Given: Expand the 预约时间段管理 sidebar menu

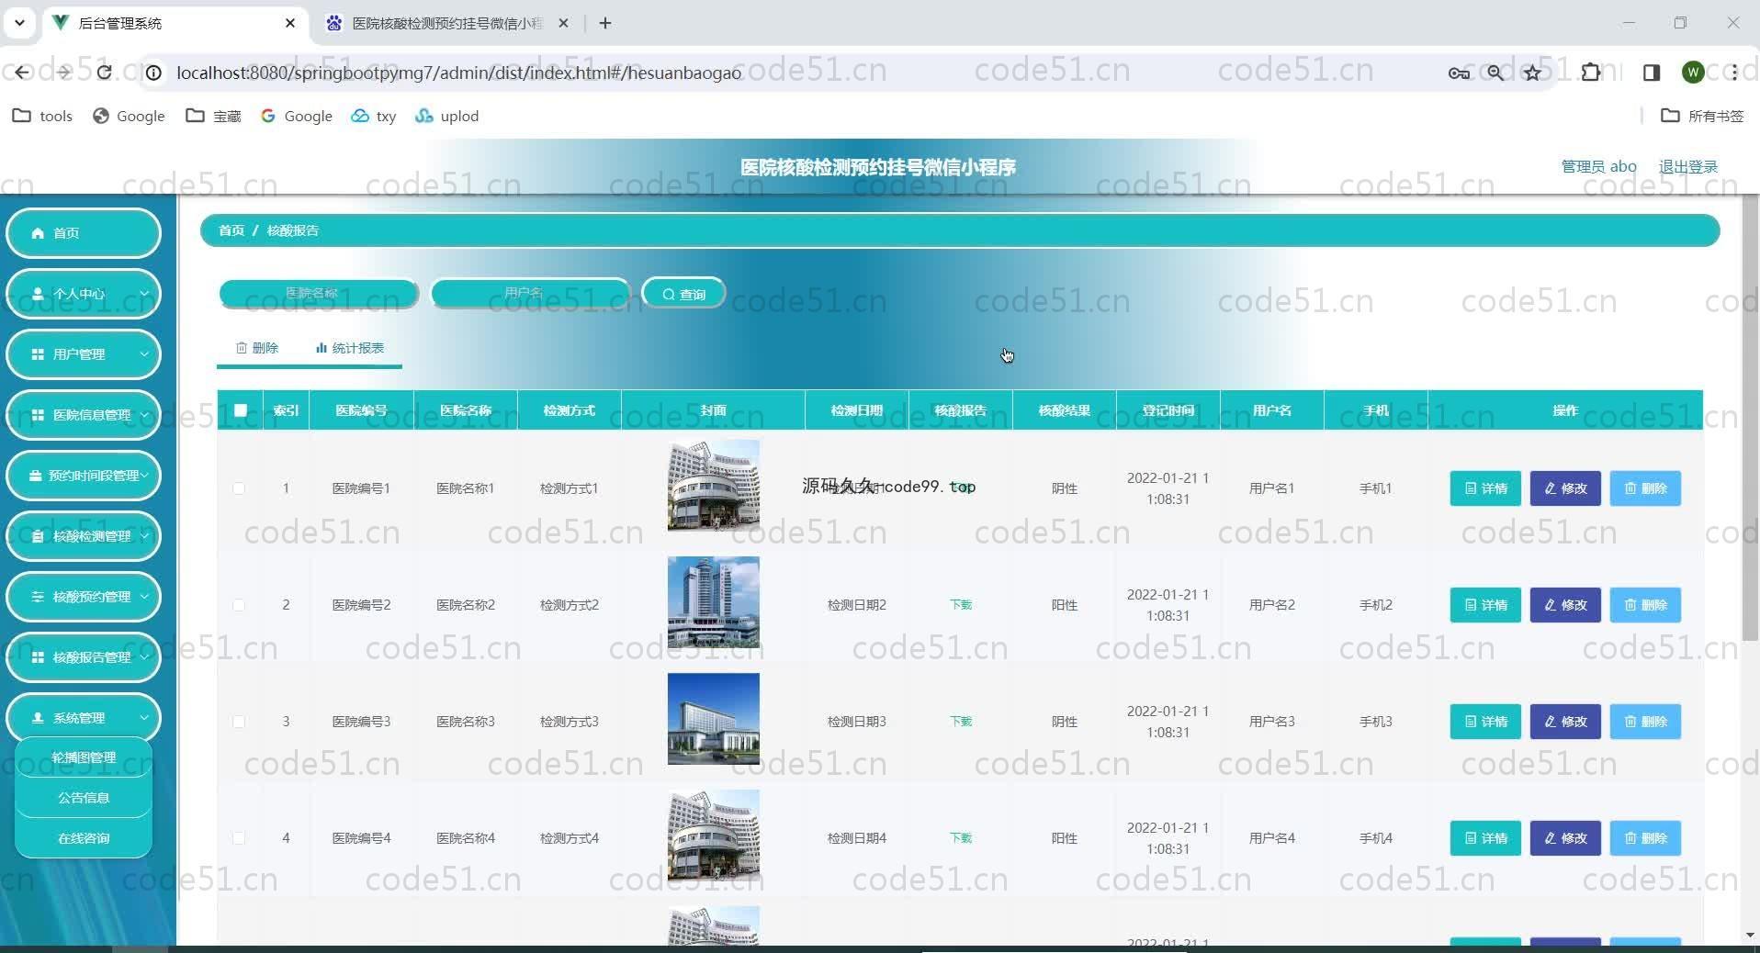Looking at the screenshot, I should [84, 476].
